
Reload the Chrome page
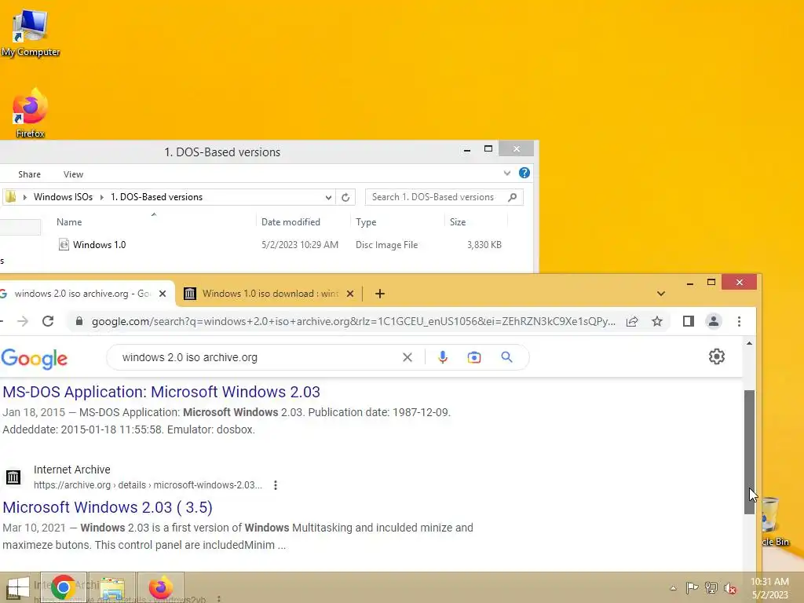tap(48, 321)
